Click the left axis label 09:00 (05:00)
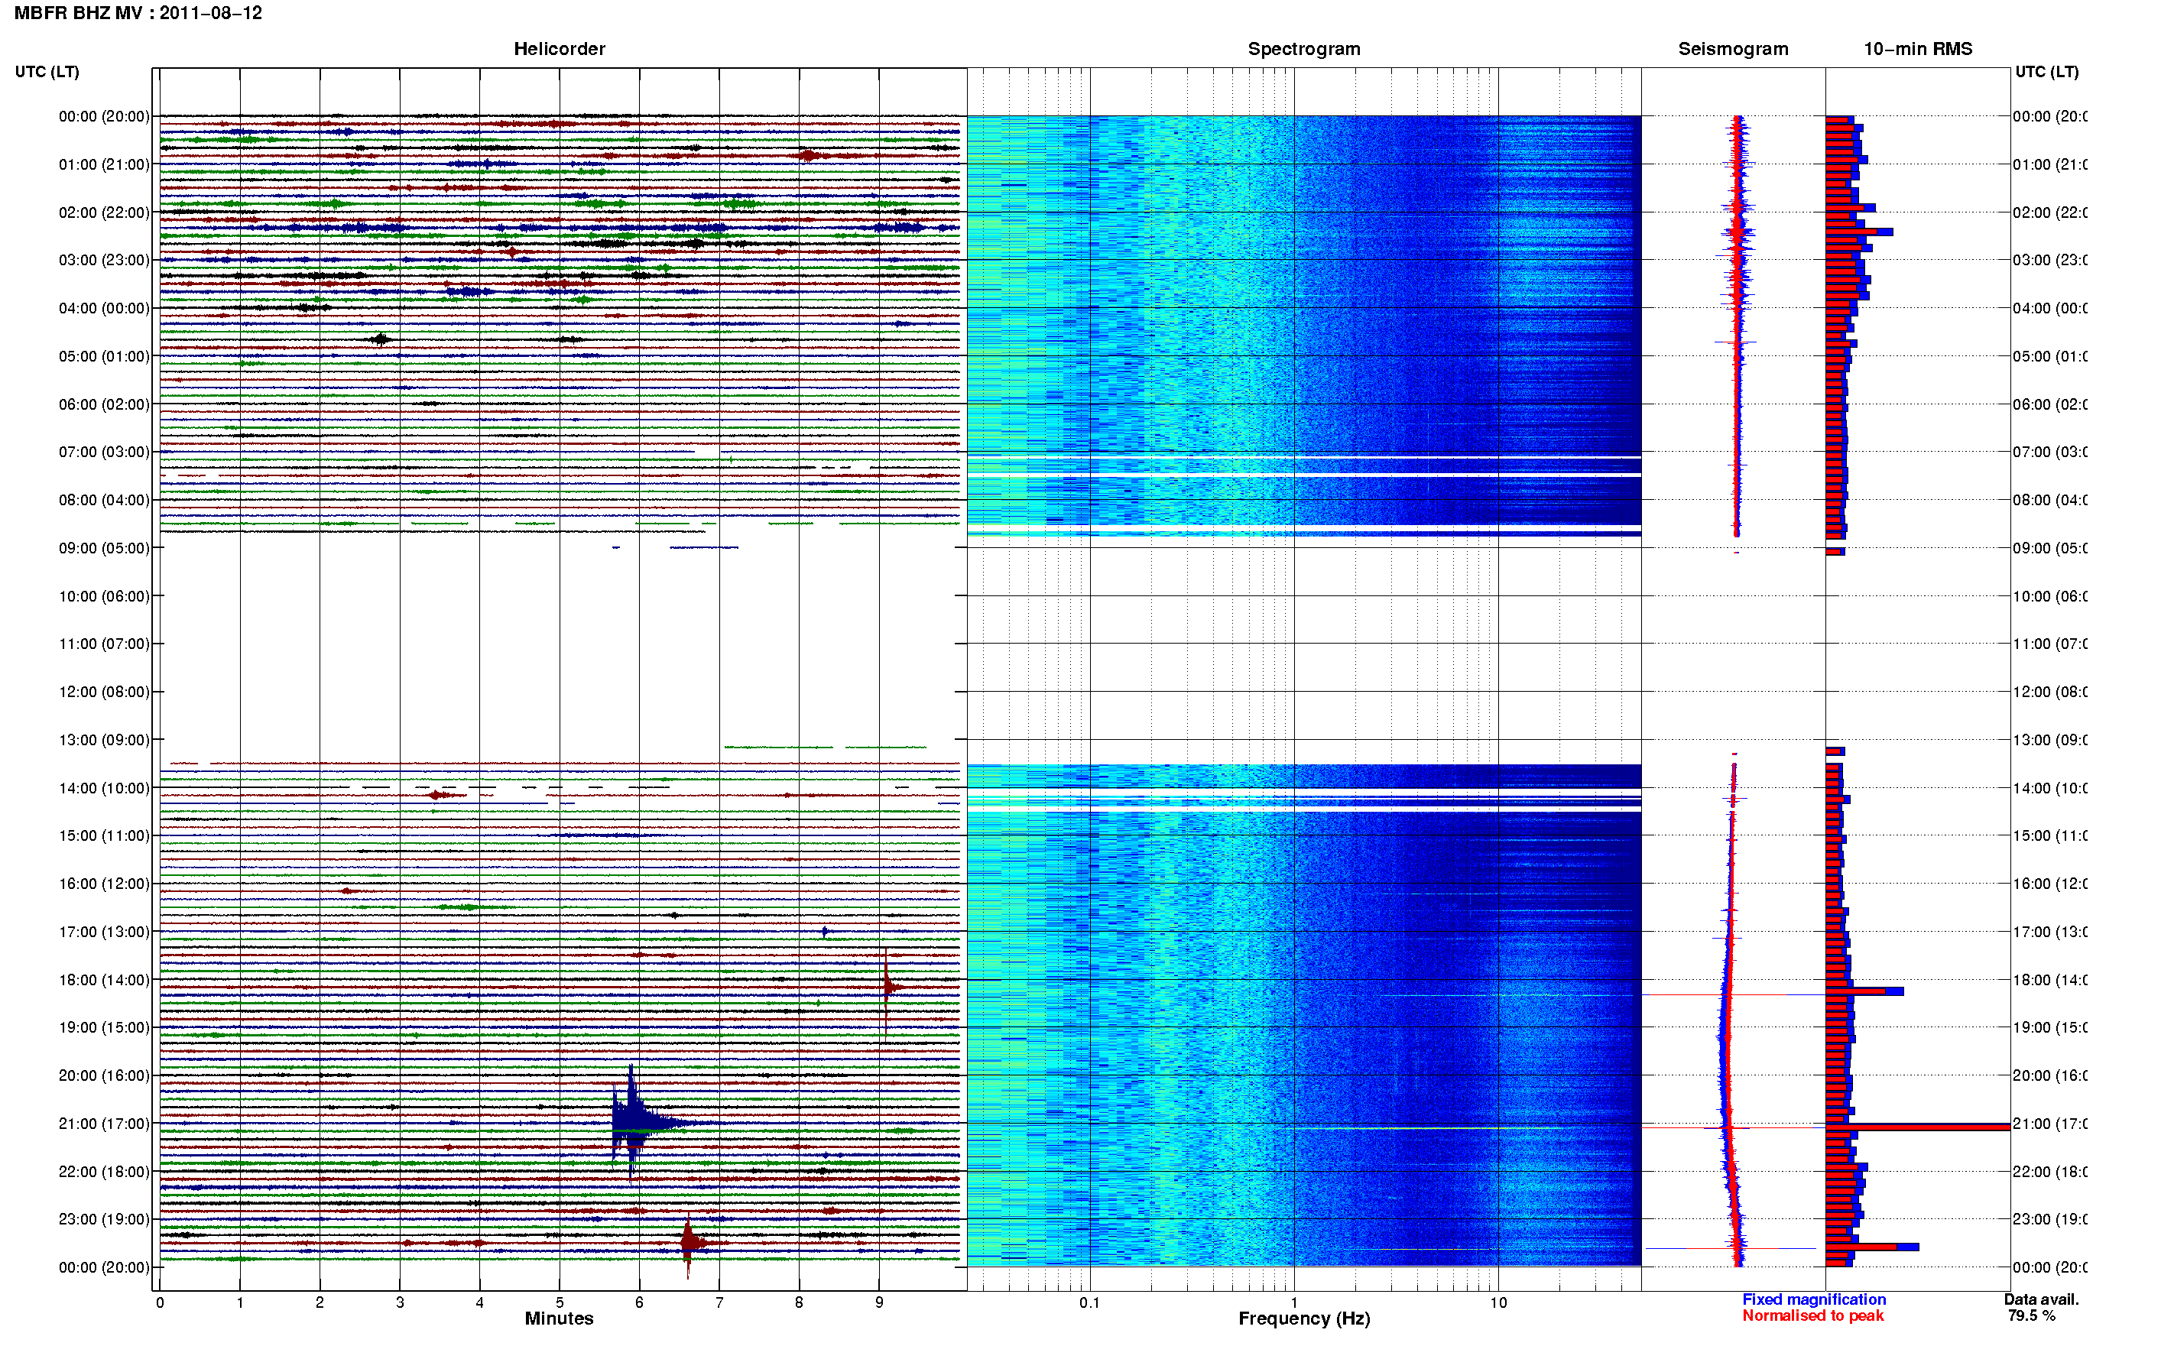 (104, 548)
